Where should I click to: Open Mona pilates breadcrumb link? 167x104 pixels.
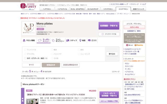click(x=110, y=14)
